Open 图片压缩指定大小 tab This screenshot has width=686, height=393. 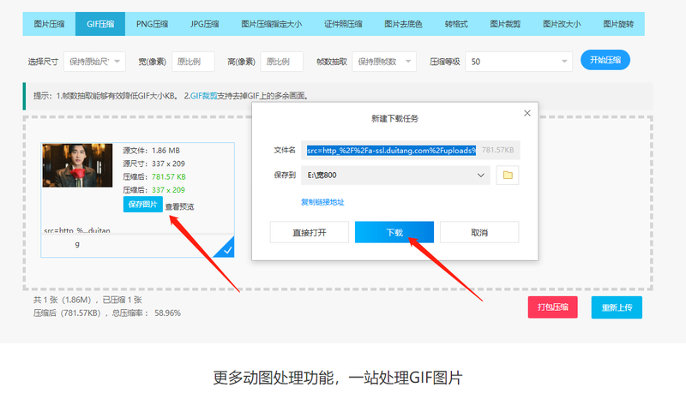point(271,24)
